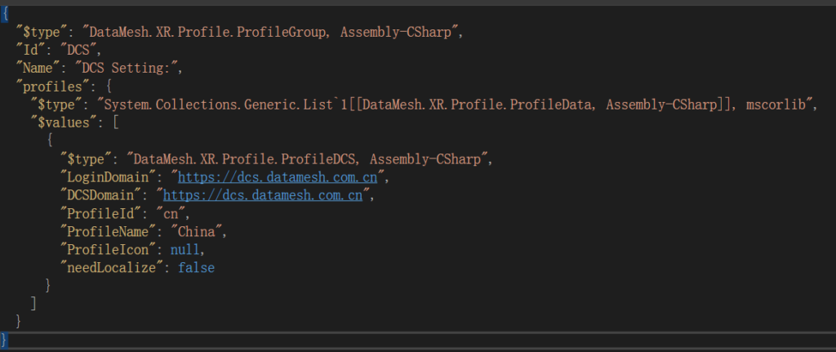Open the DCSDomain dcs.datamesh.com.cn link

(262, 194)
